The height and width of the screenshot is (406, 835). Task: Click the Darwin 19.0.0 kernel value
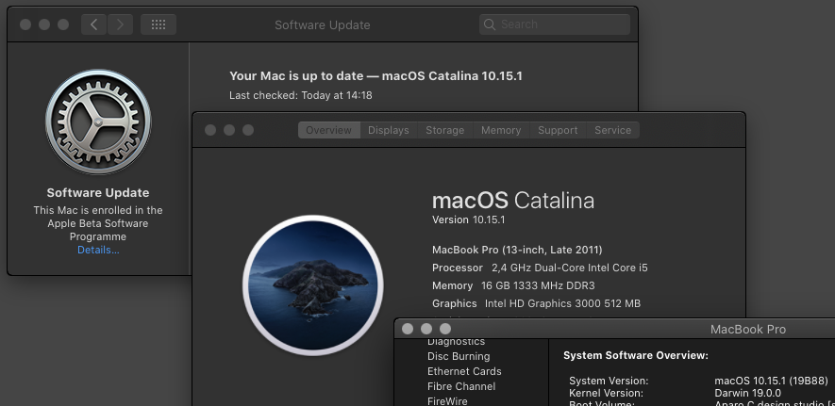click(x=747, y=393)
